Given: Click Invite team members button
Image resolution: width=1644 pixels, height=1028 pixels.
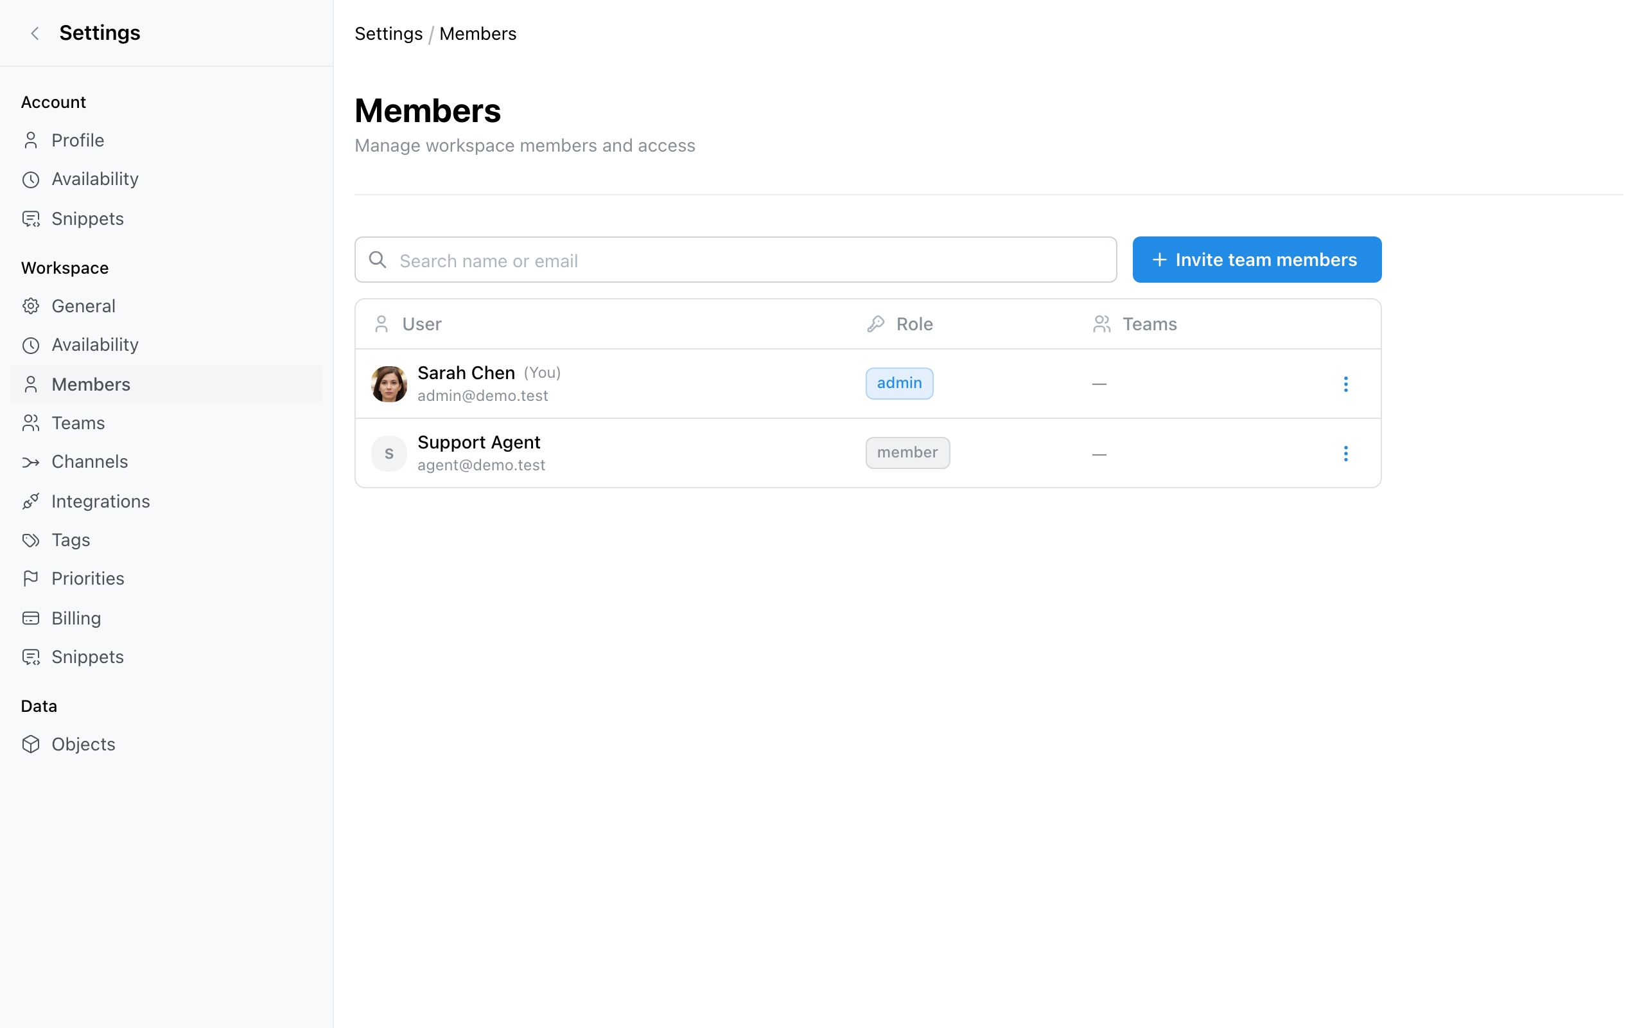Looking at the screenshot, I should coord(1257,260).
